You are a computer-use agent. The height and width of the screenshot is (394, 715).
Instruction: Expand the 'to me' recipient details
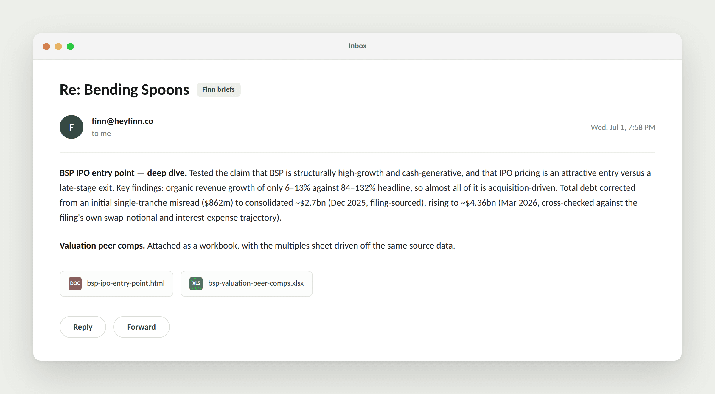(x=101, y=134)
